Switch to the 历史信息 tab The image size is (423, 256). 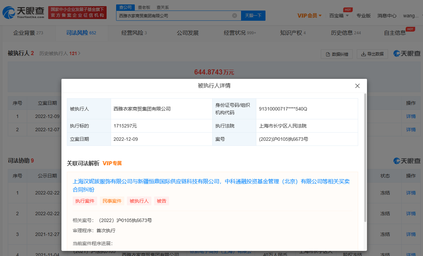pos(346,33)
